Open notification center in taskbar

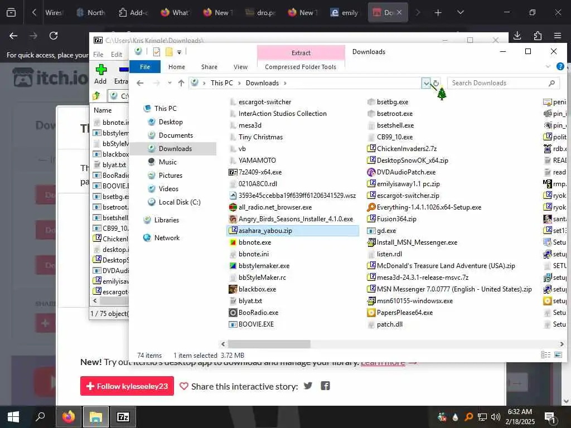pyautogui.click(x=550, y=417)
